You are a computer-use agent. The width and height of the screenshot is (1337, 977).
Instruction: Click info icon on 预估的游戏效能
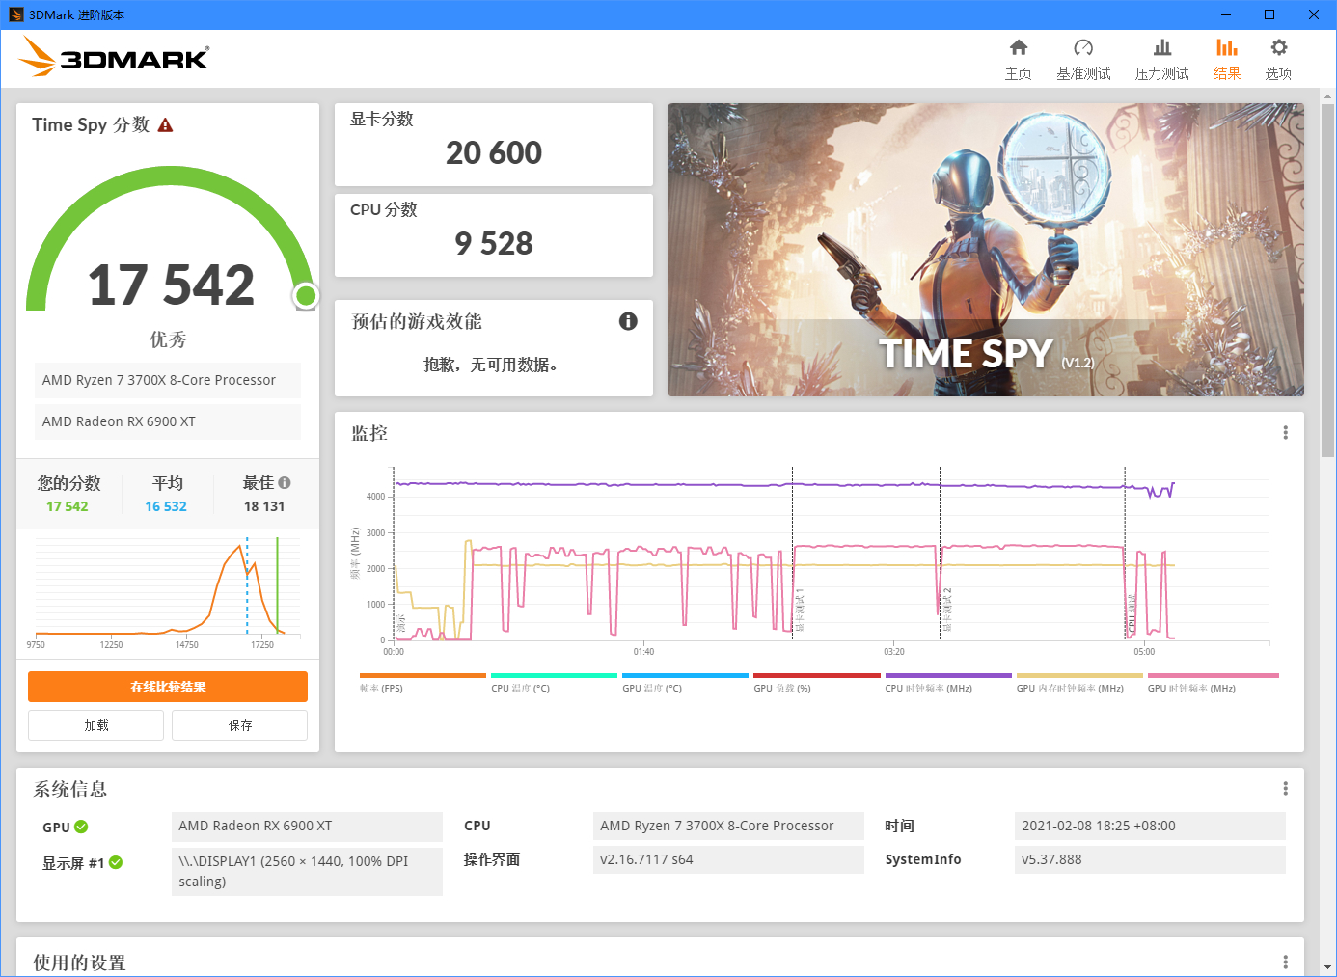click(628, 321)
